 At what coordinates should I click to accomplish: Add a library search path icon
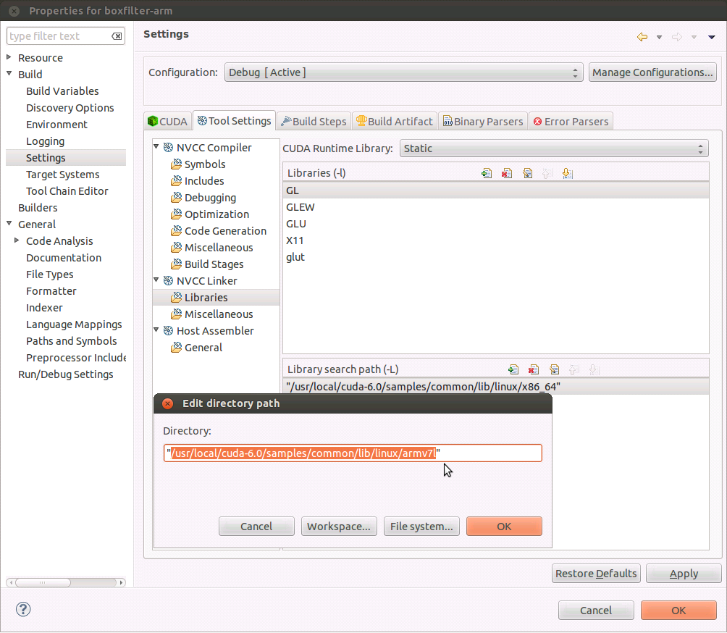pyautogui.click(x=513, y=369)
